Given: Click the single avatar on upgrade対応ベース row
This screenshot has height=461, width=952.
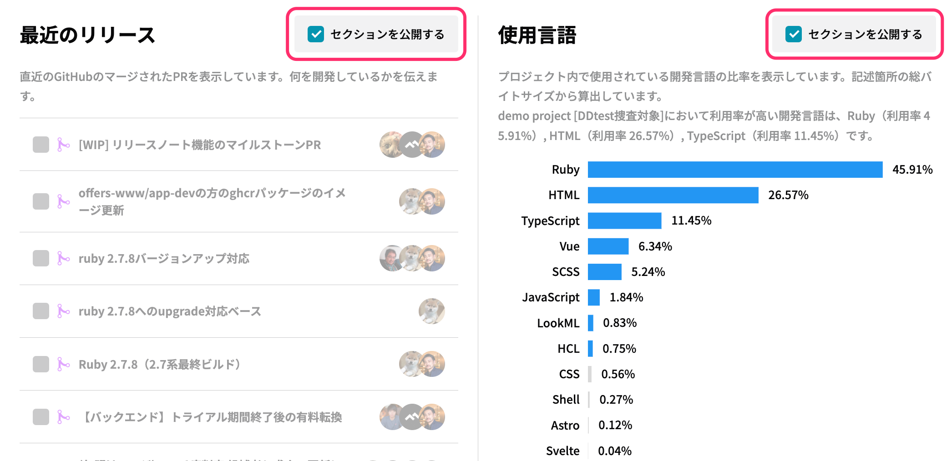Looking at the screenshot, I should [431, 311].
